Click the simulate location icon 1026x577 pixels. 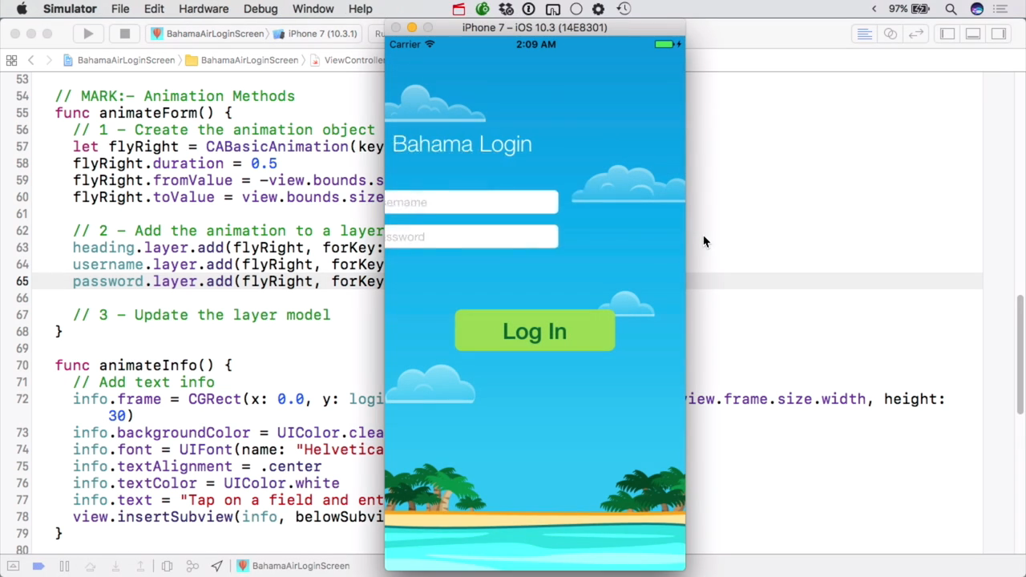(217, 566)
